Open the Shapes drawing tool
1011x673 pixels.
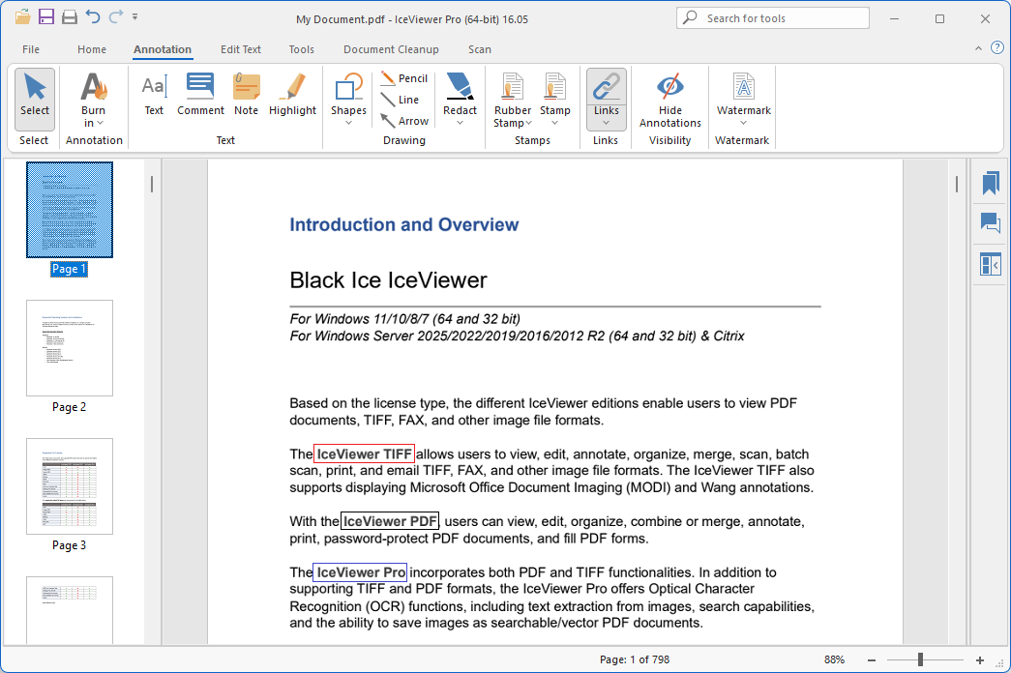[349, 94]
